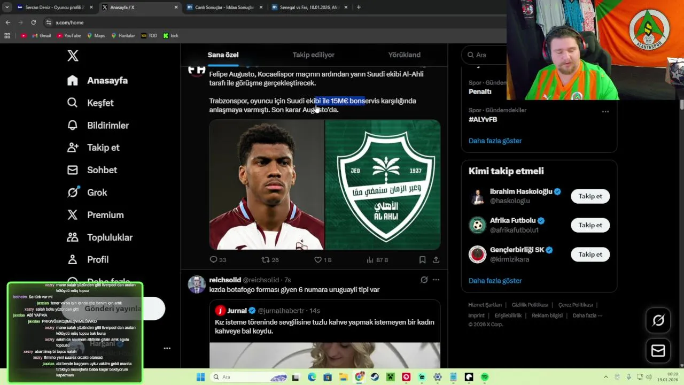Open Keşfet search page in the sidebar
Screen dimensions: 684x385
pos(90,103)
